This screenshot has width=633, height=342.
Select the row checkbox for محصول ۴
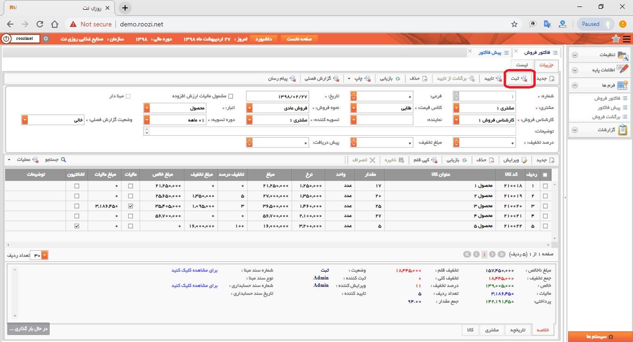544,216
